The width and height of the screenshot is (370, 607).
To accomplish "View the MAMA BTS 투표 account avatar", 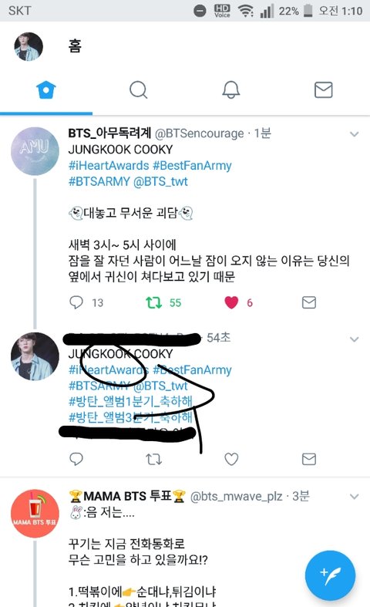I will [x=35, y=514].
